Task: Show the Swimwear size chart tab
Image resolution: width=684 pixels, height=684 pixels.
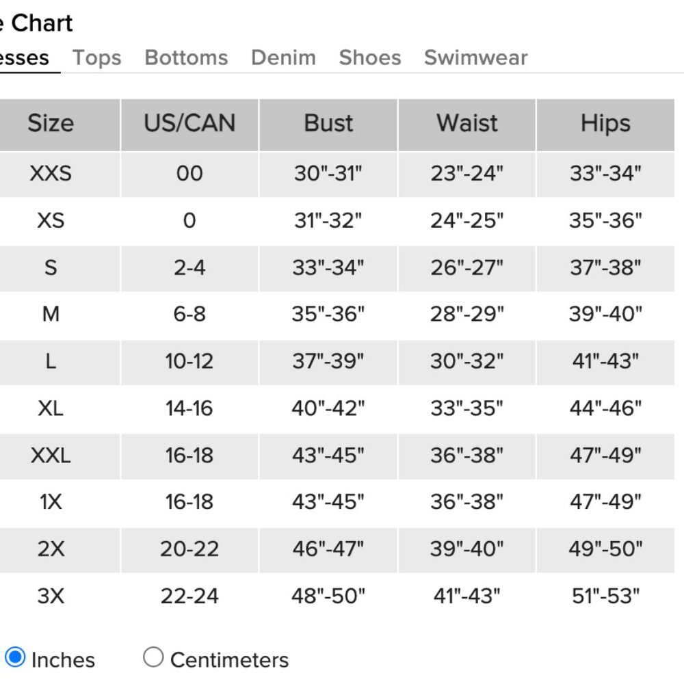Action: coord(475,58)
